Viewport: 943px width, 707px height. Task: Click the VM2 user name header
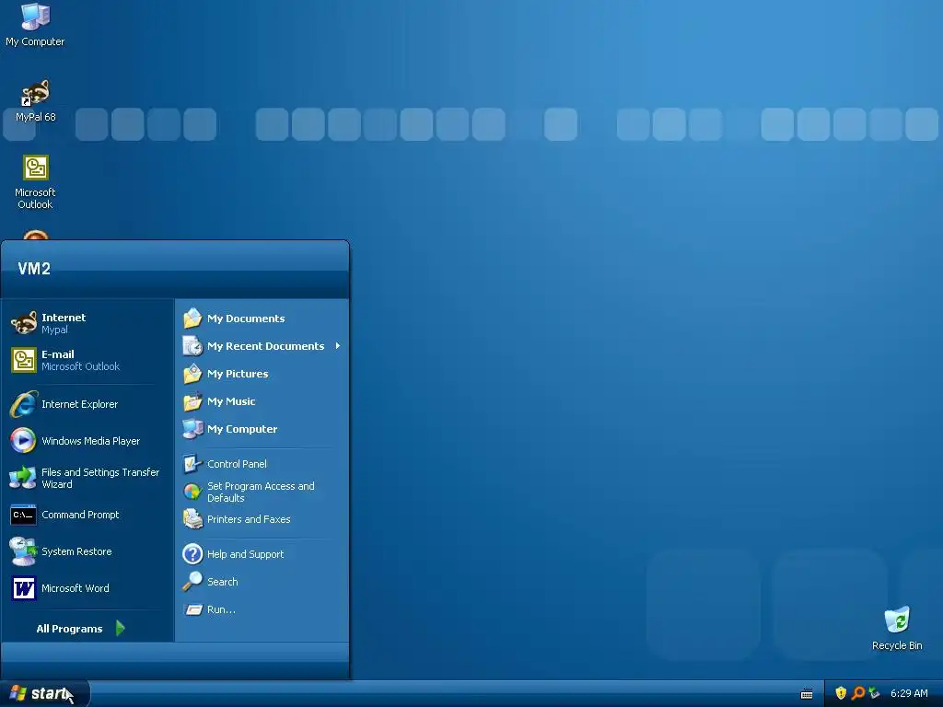34,268
